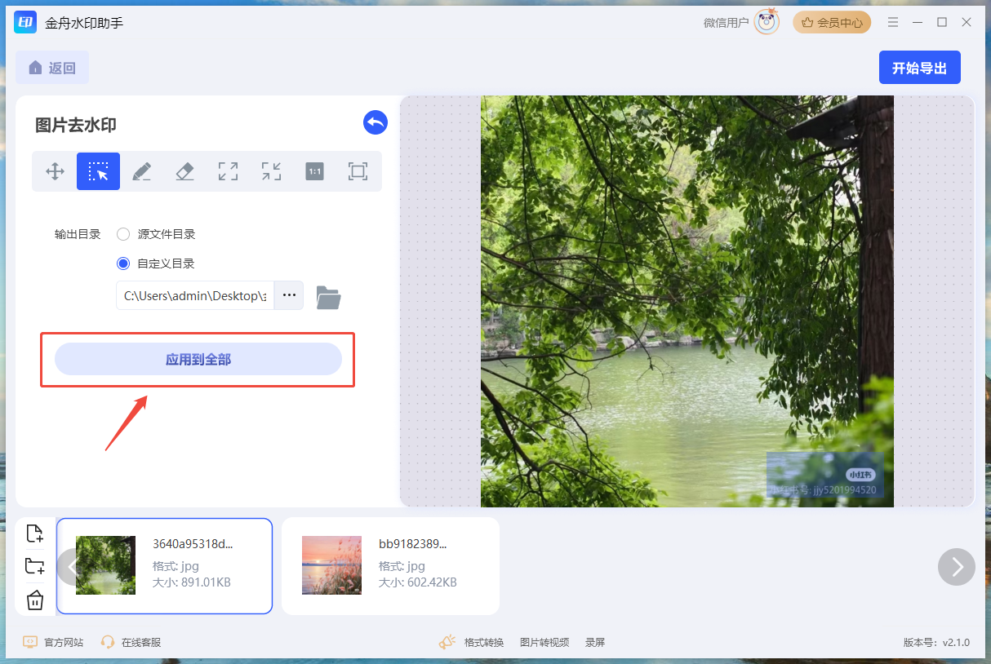Click the 3640a95318d file name
The height and width of the screenshot is (664, 991).
[193, 543]
